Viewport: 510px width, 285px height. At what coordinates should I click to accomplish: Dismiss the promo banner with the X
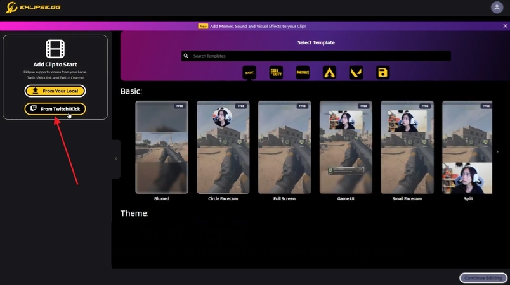coord(505,26)
